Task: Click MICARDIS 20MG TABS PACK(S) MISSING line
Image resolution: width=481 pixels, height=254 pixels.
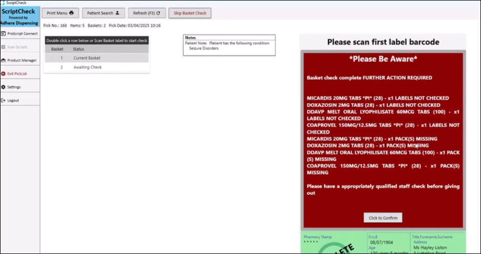Action: tap(372, 139)
